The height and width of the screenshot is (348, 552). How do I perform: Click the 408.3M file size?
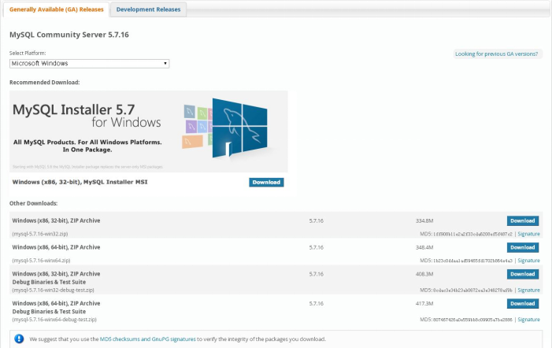tap(424, 274)
